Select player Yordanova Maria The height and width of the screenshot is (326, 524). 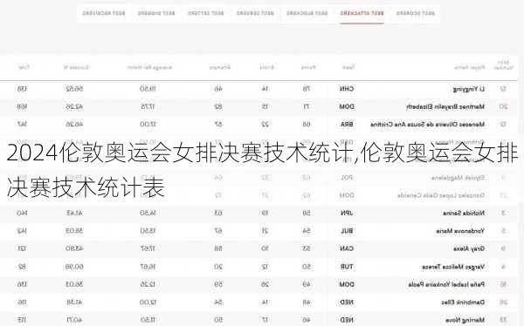tap(460, 231)
